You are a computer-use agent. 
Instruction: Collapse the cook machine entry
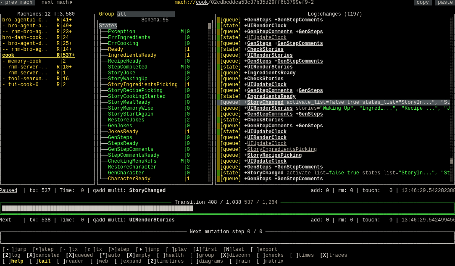[9, 55]
